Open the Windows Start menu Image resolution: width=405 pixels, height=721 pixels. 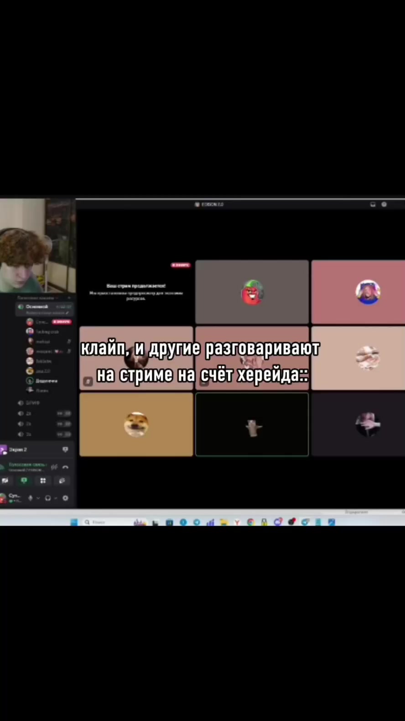74,522
